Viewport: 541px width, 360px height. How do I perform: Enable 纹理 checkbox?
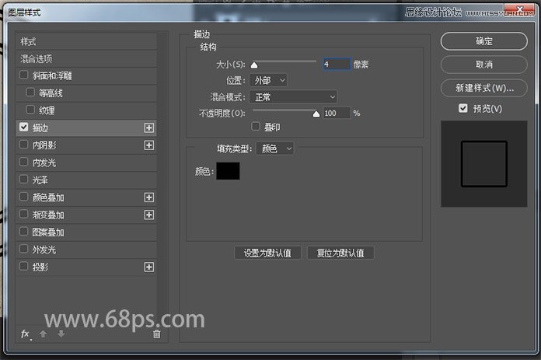(x=30, y=110)
